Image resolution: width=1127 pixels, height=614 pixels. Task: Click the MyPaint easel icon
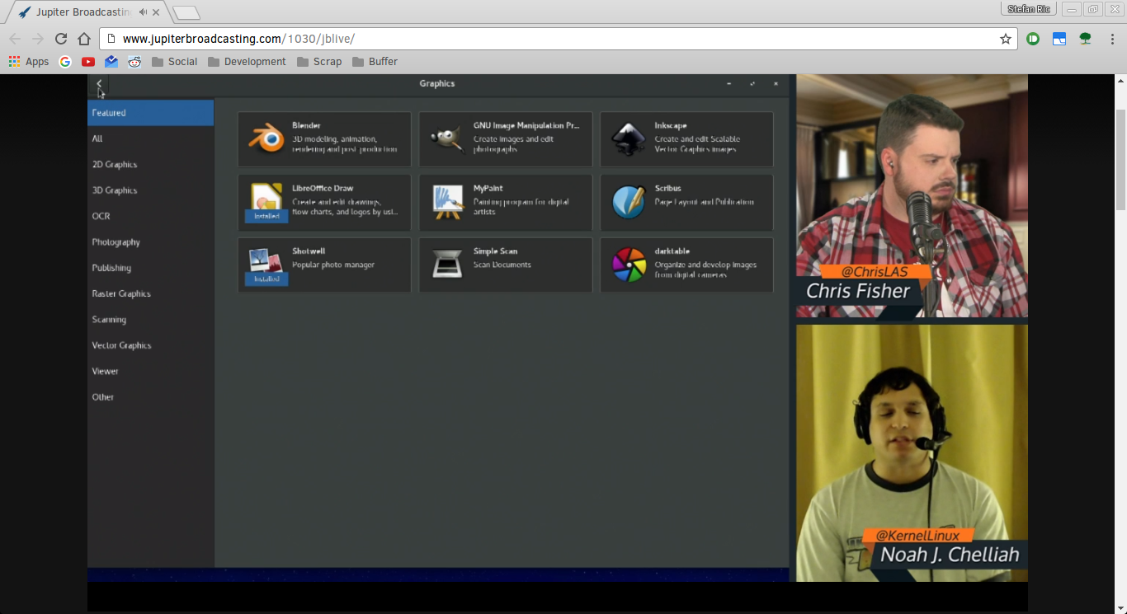[x=447, y=202]
